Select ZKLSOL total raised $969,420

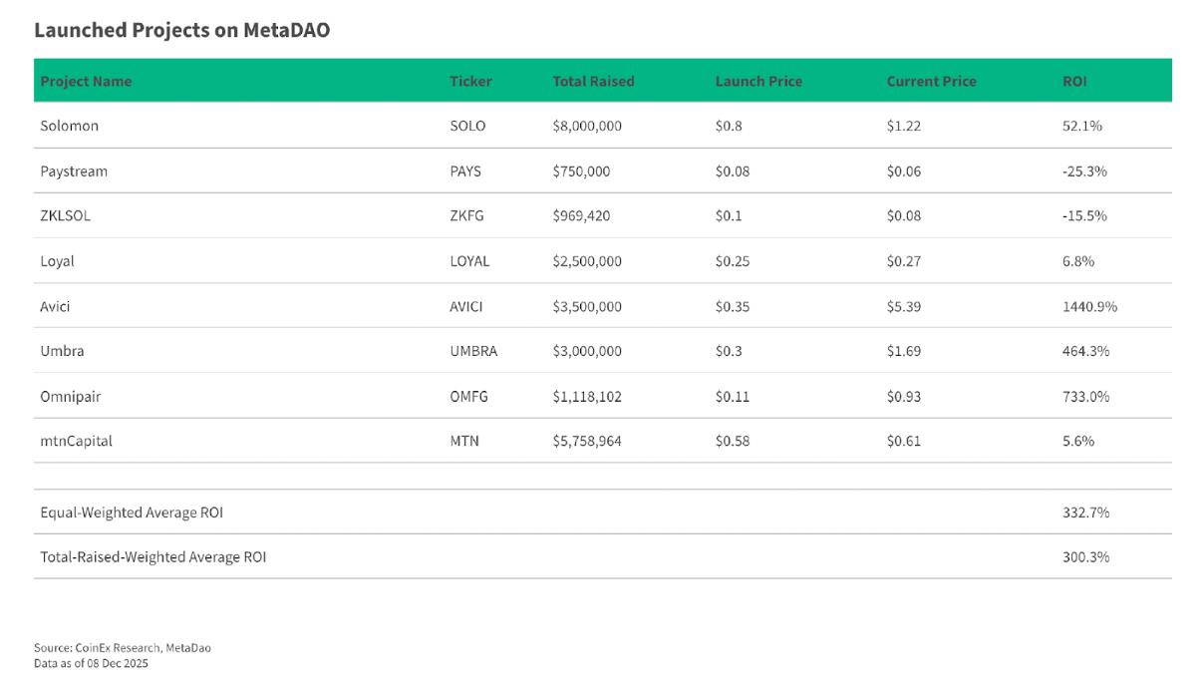586,215
